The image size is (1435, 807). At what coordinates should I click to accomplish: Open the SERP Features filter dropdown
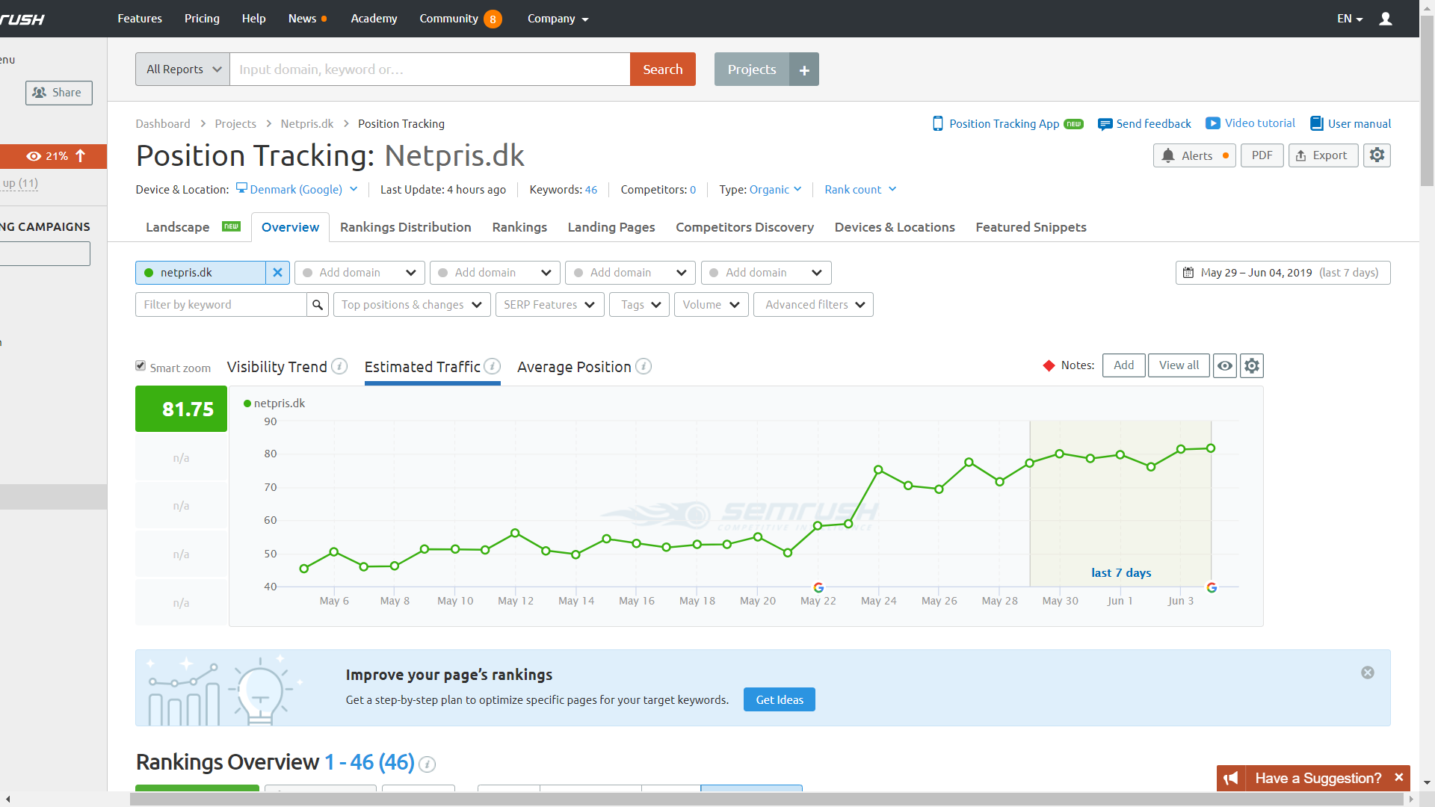point(549,305)
